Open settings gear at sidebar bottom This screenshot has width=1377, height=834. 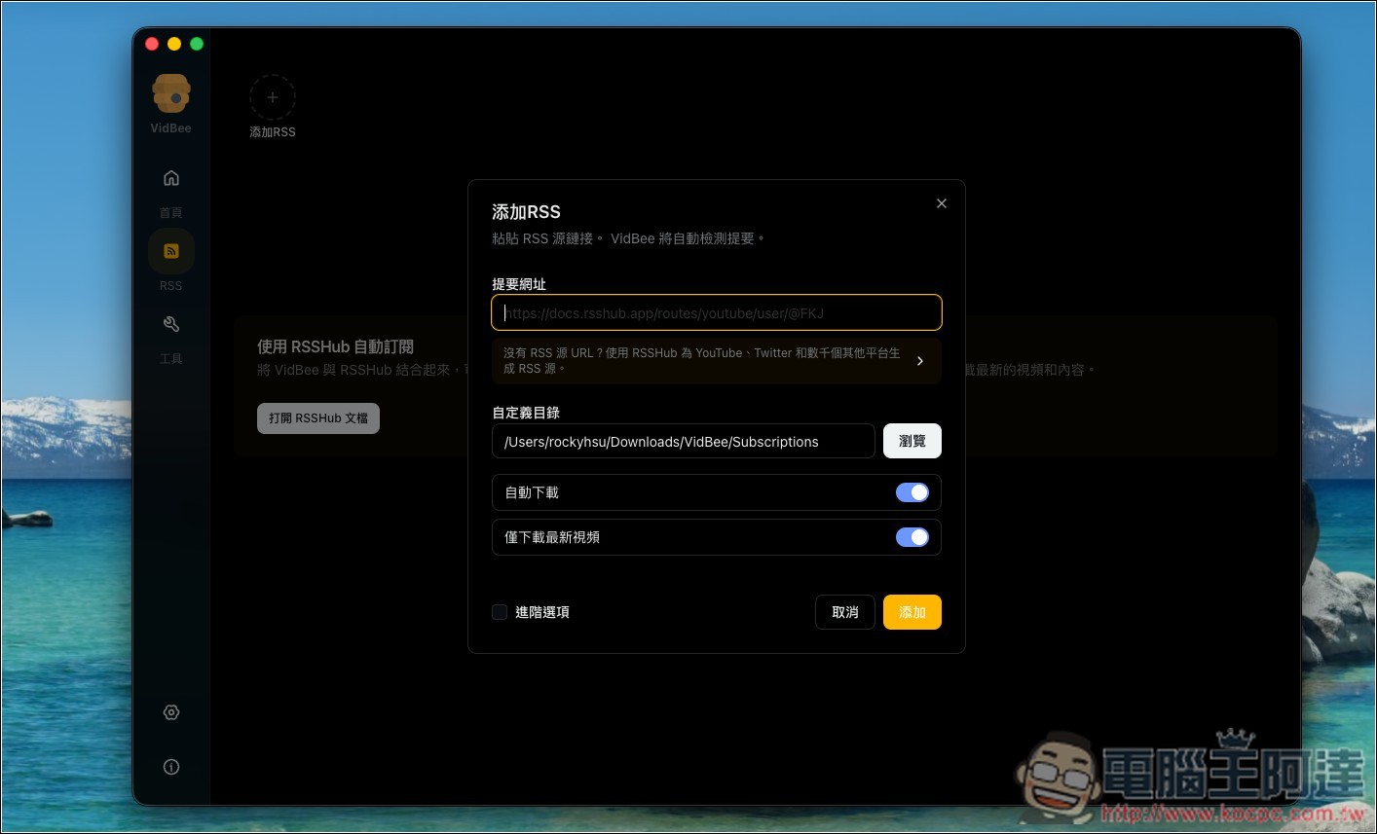coord(171,712)
